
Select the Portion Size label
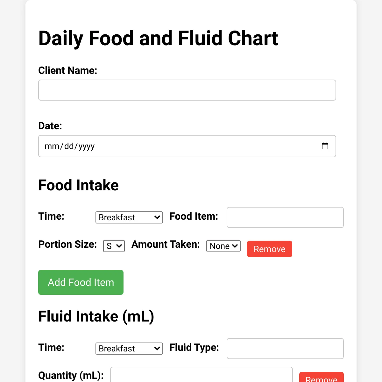coord(68,244)
